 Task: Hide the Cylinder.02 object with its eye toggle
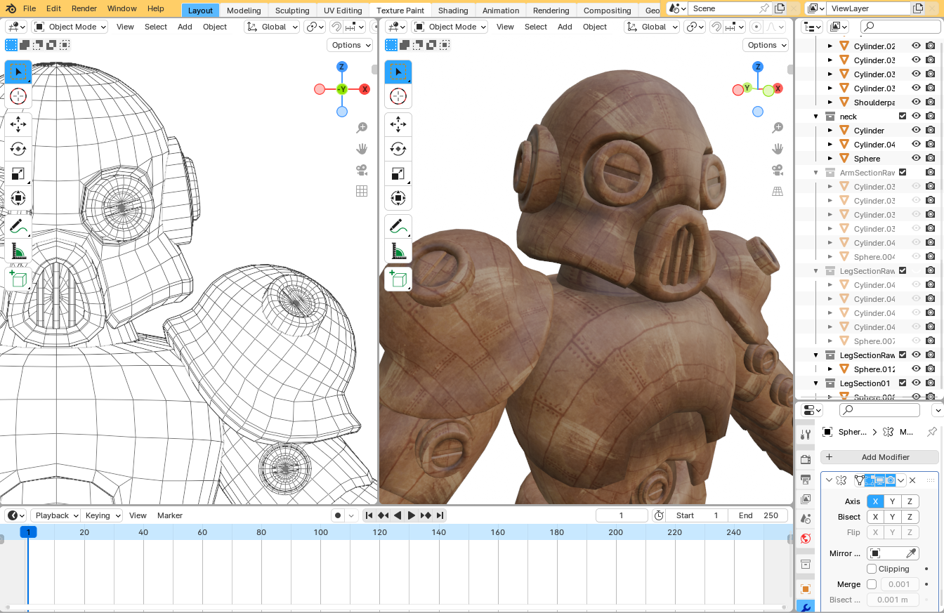click(916, 45)
